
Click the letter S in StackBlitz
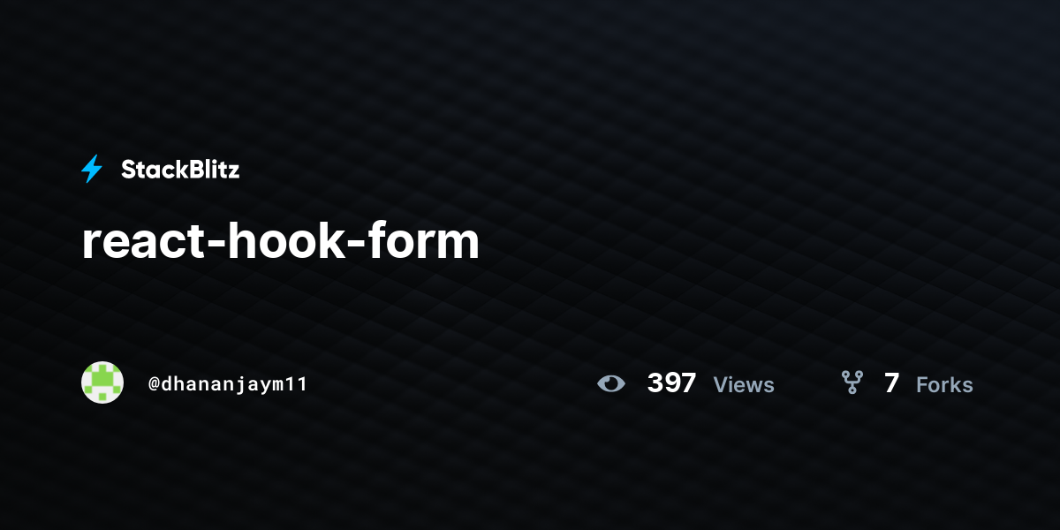tap(128, 170)
